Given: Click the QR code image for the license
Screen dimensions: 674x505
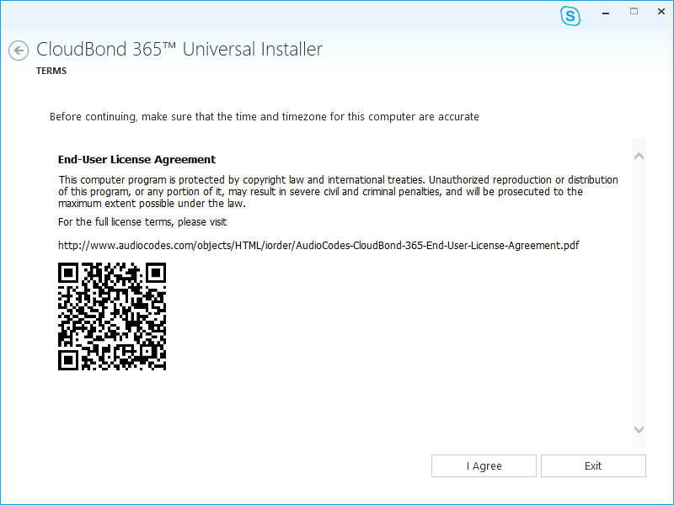Looking at the screenshot, I should pyautogui.click(x=112, y=316).
